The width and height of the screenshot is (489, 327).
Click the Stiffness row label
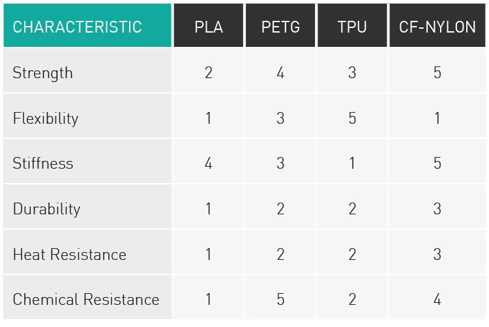click(43, 163)
